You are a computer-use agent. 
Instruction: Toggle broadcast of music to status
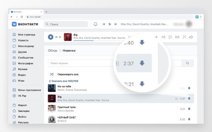[177, 37]
